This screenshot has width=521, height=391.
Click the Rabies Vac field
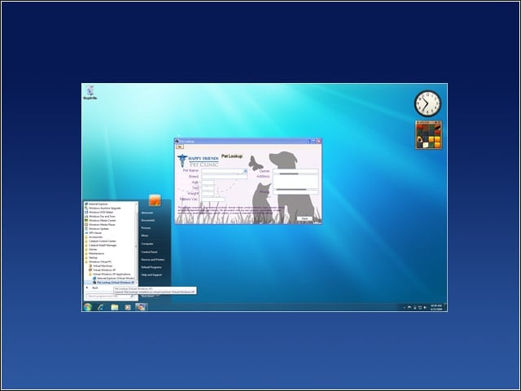[x=213, y=199]
